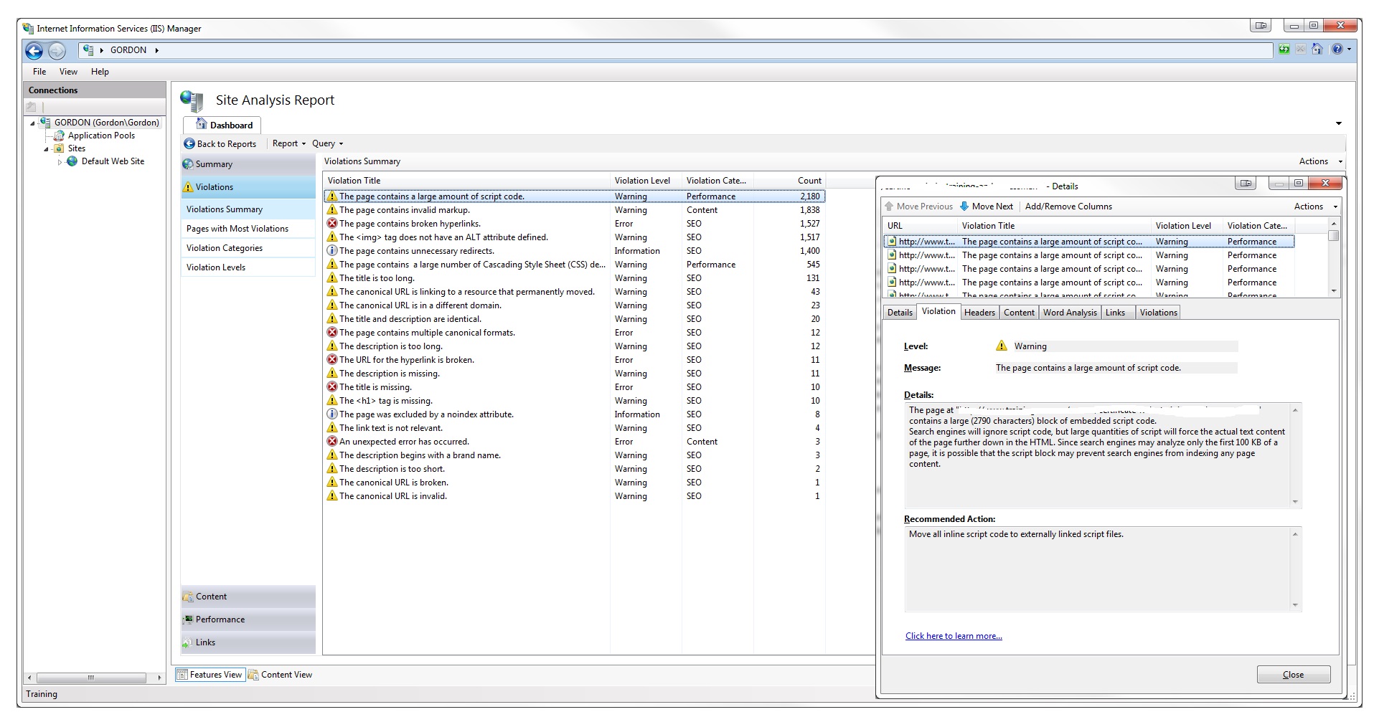Click the refresh page icon in address bar
Viewport: 1374px width, 712px height.
[1284, 49]
